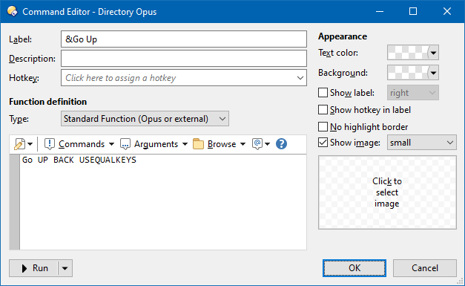Screen dimensions: 465x286
Task: Open the dropdown arrow beside the pencil icon
Action: [30, 144]
